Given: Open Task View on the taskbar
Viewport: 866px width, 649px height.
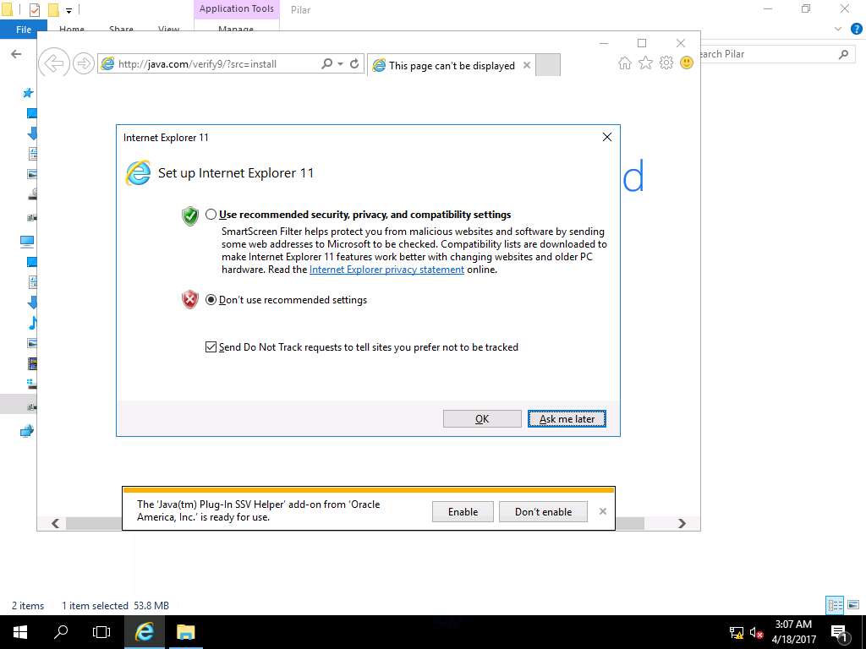Looking at the screenshot, I should click(x=101, y=632).
